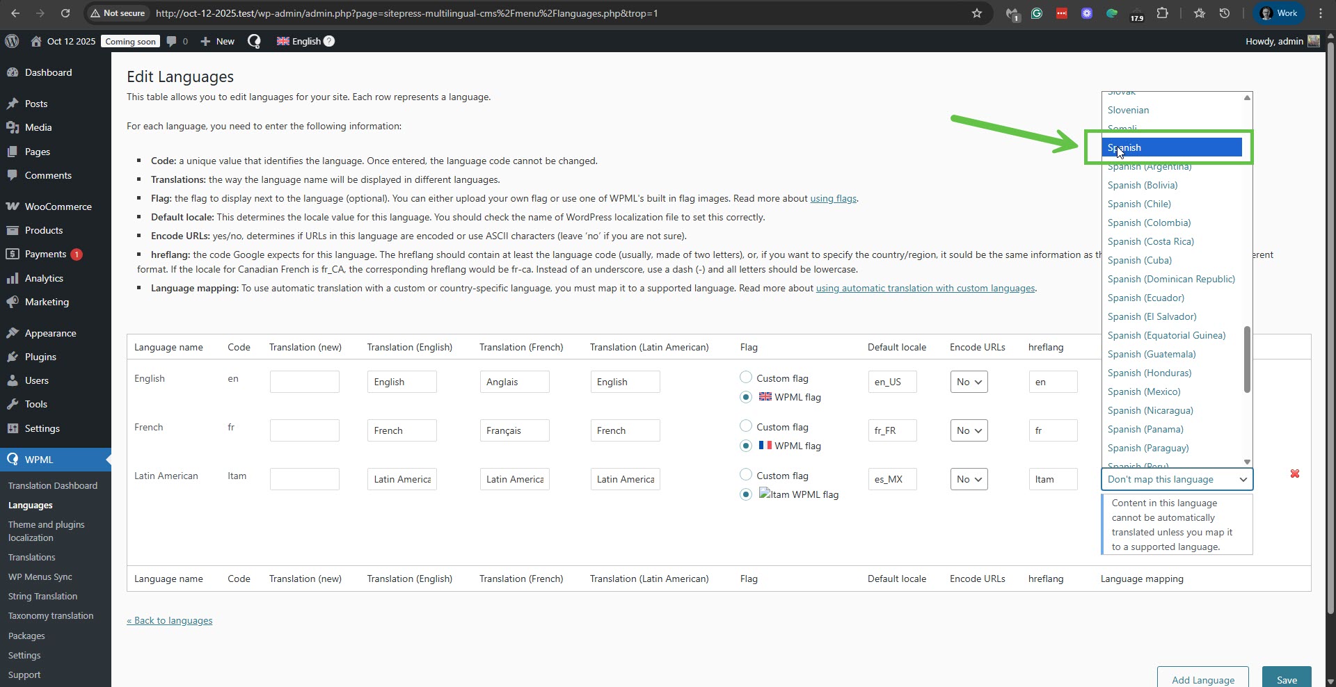Click the help question mark beside English

[x=329, y=41]
